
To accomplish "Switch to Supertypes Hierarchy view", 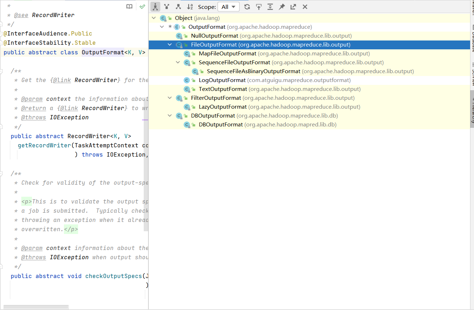I will (x=167, y=7).
